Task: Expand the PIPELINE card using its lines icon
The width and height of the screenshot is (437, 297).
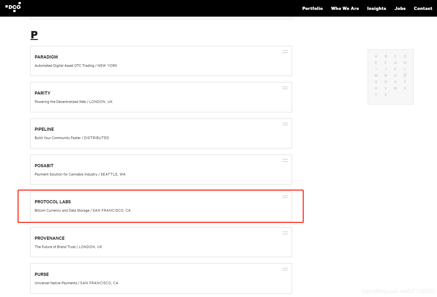Action: point(285,124)
